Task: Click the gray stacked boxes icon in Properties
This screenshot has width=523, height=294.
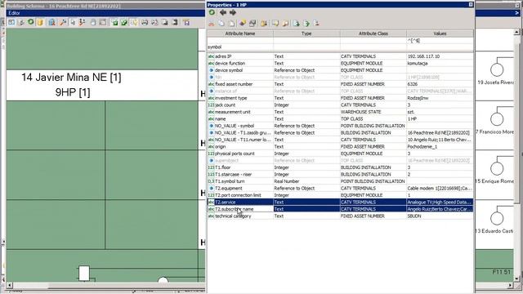Action: [253, 23]
